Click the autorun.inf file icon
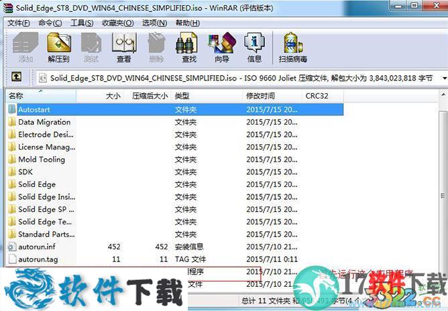Viewport: 448px width, 311px height. [x=12, y=247]
